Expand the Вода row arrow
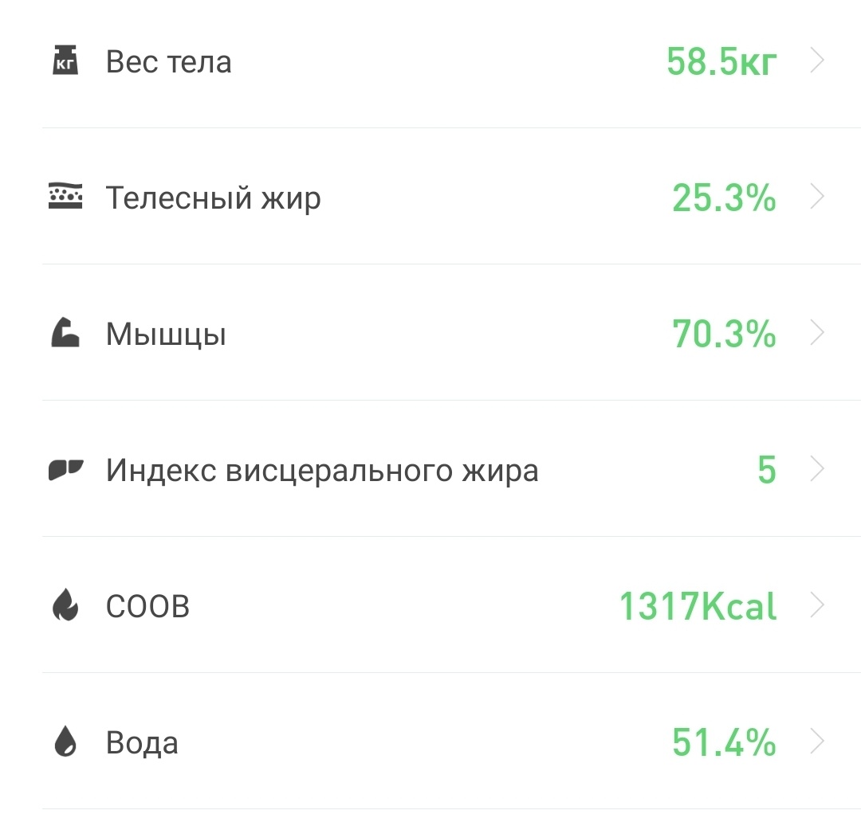Viewport: 861px width, 814px height. coord(818,742)
